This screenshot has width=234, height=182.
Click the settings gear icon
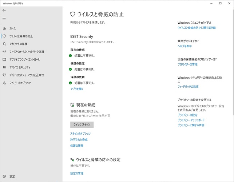4,176
